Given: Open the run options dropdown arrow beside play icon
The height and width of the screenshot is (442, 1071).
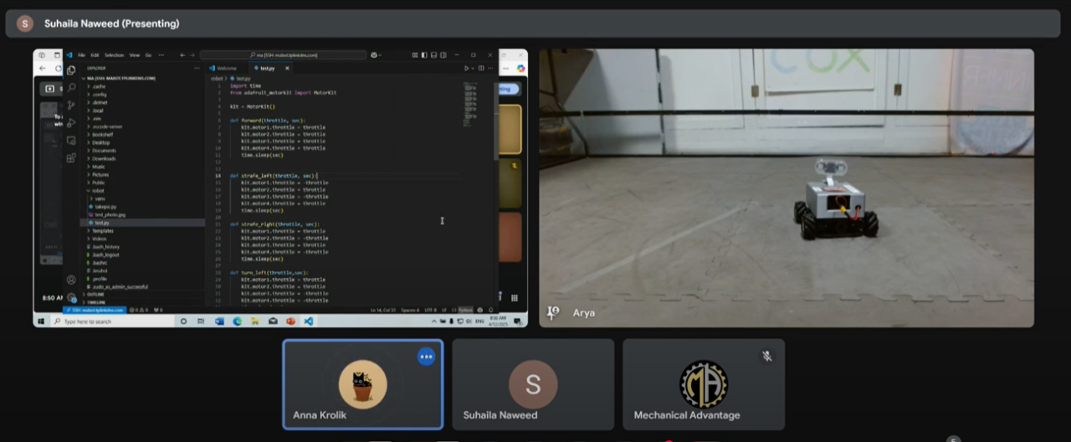Looking at the screenshot, I should [472, 68].
